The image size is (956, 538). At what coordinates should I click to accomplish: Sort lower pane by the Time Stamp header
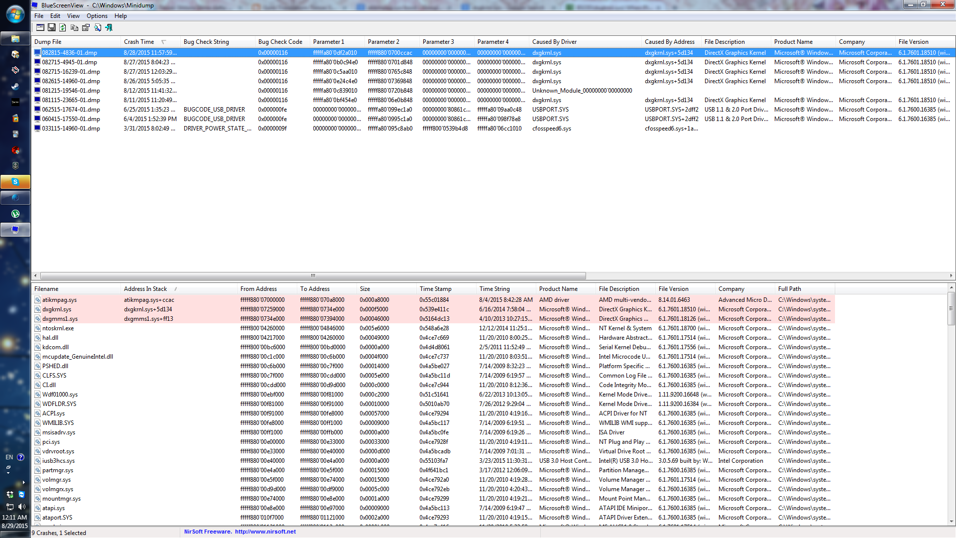[446, 289]
